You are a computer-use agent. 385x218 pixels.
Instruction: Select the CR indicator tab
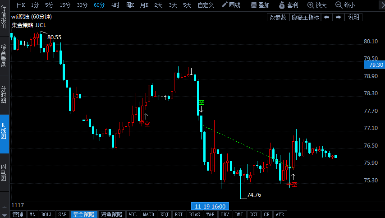point(266,214)
